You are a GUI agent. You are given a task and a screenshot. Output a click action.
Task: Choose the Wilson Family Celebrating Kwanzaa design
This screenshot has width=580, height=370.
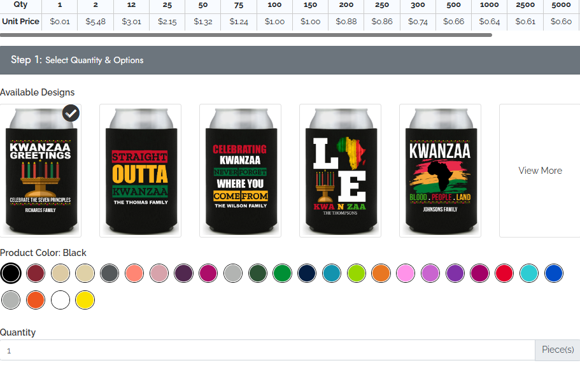pyautogui.click(x=240, y=171)
